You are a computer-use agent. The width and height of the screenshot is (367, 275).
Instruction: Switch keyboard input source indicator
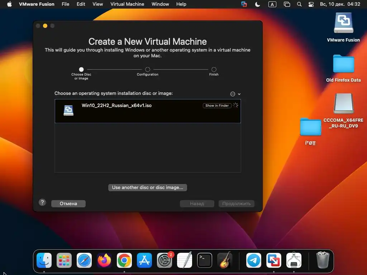[272, 4]
